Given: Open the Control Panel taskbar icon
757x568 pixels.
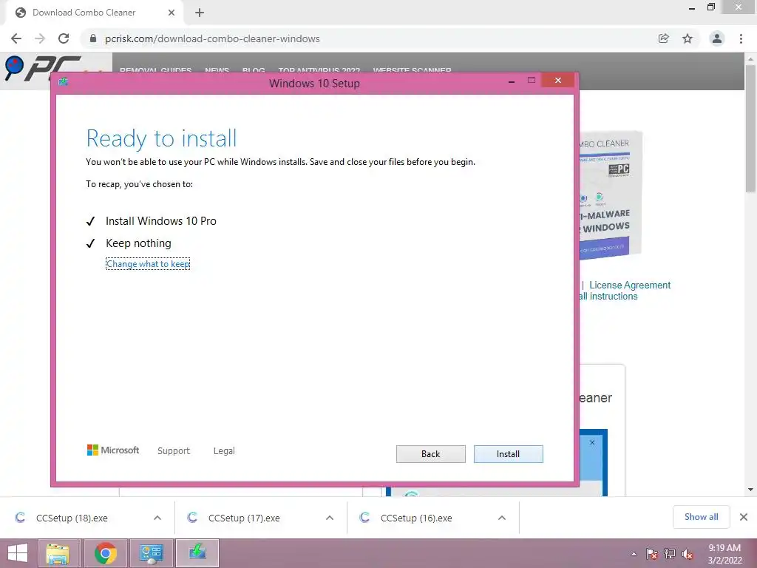Looking at the screenshot, I should coord(152,553).
